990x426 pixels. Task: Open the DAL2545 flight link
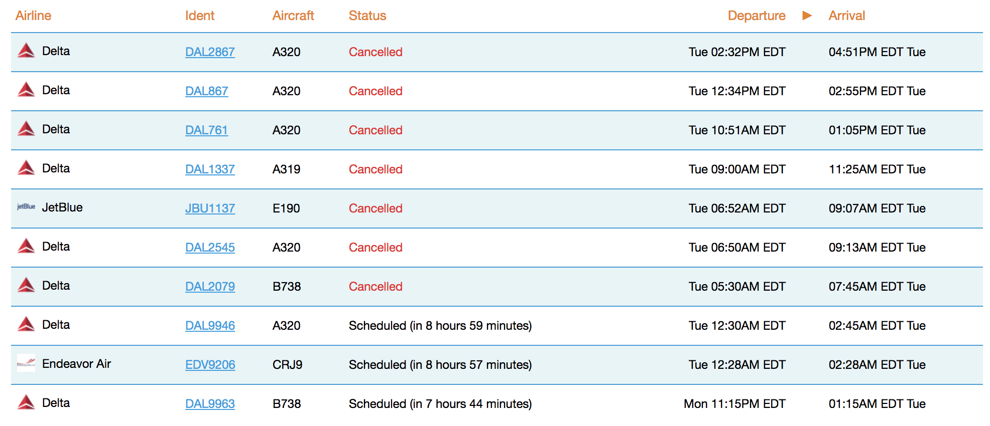coord(210,247)
